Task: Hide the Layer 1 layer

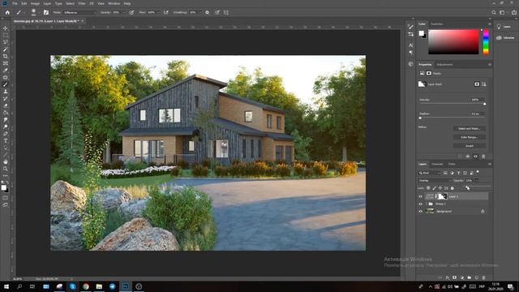Action: (420, 196)
